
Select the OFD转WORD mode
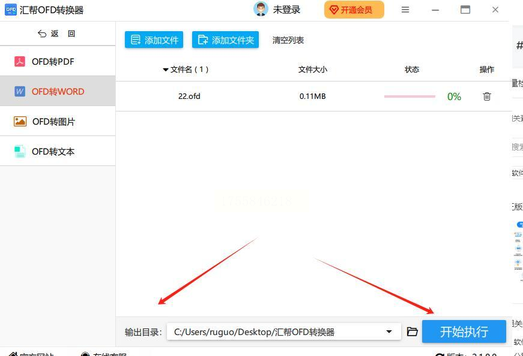(58, 91)
